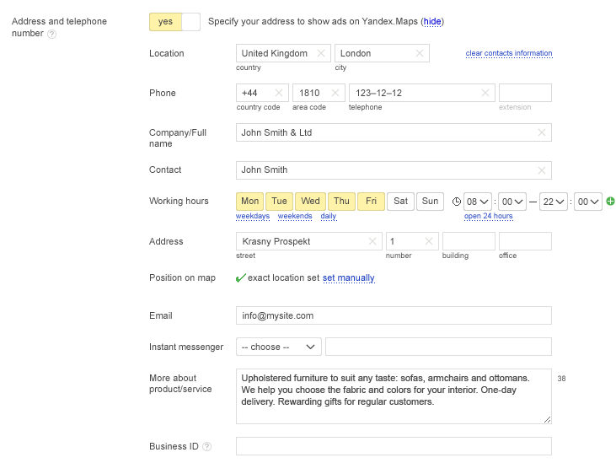Screen dimensions: 616x463
Task: Clear the 1810 area code
Action: (335, 93)
